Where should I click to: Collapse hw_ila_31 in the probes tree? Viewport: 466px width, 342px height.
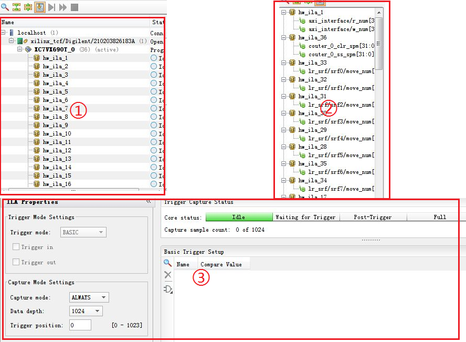tap(283, 96)
